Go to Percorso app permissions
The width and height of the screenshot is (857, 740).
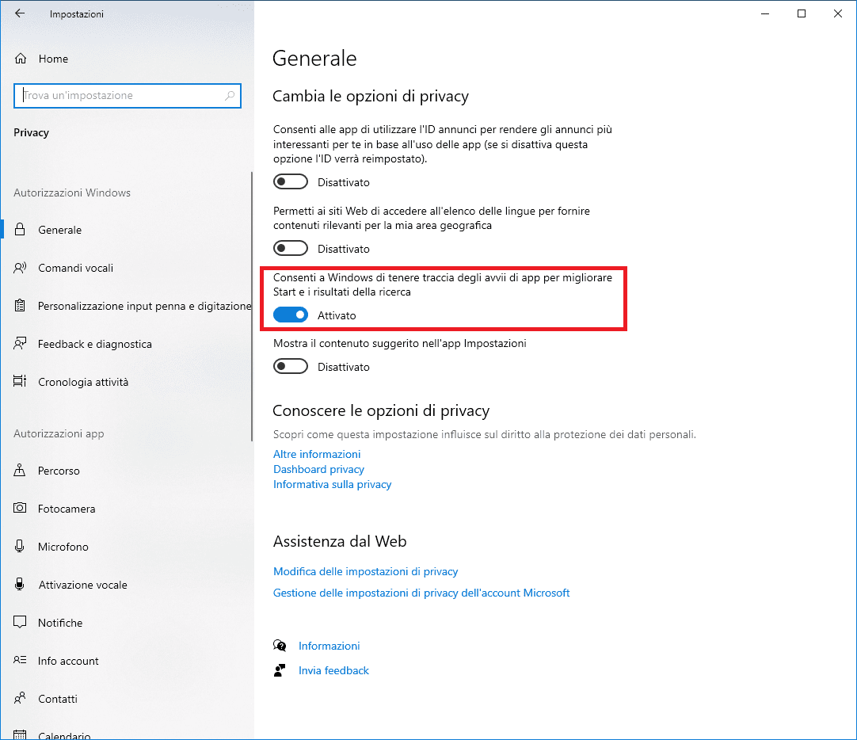[x=59, y=471]
